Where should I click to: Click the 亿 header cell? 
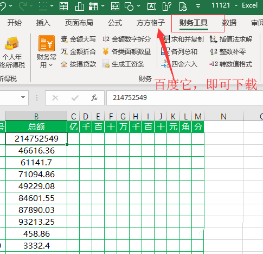pos(73,126)
